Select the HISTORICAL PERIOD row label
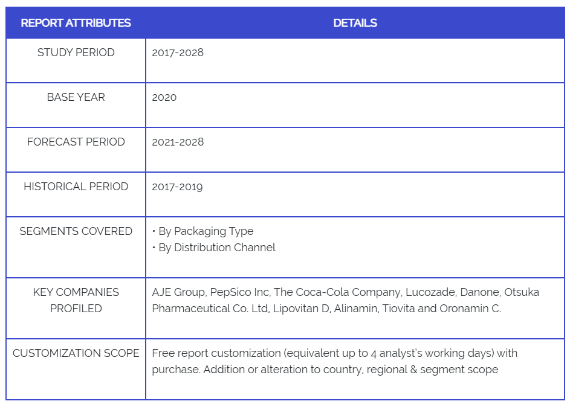 click(x=76, y=187)
